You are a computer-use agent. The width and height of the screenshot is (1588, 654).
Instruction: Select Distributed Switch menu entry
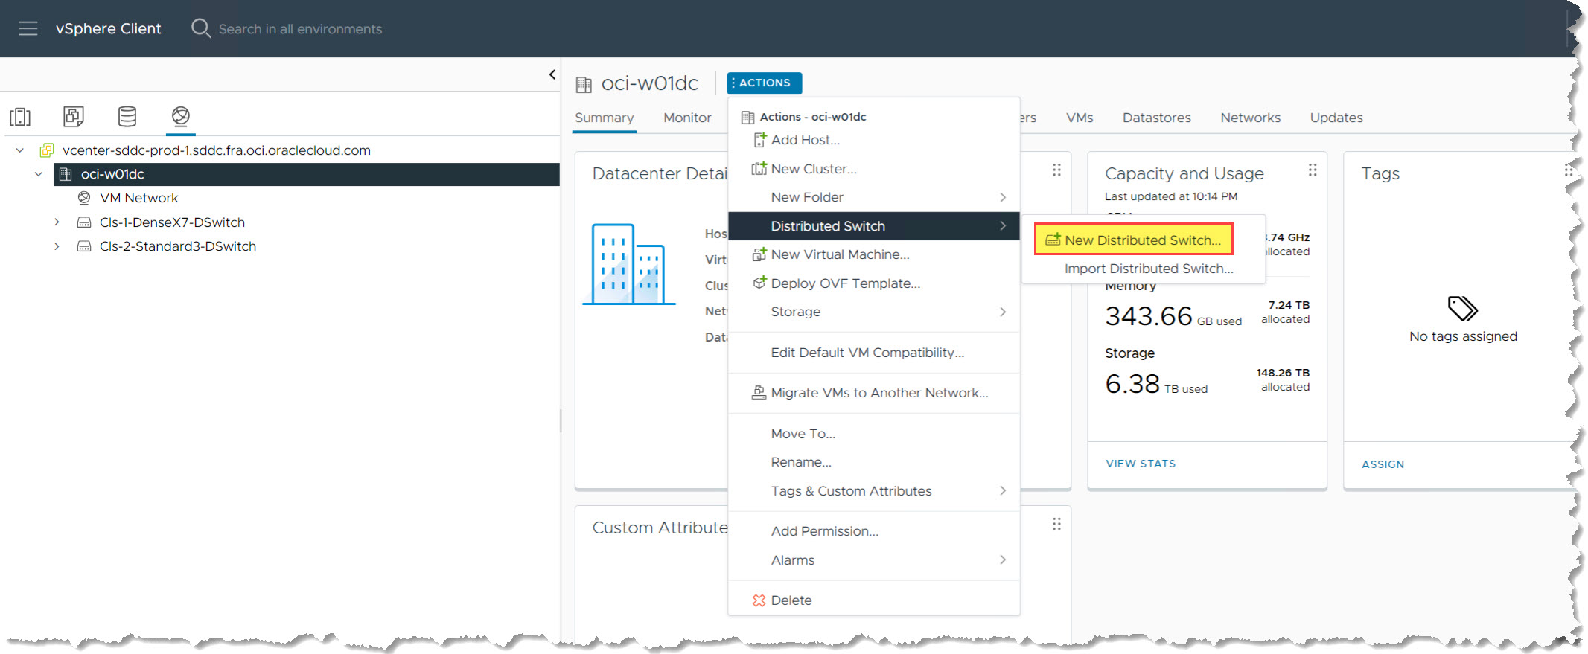[873, 226]
